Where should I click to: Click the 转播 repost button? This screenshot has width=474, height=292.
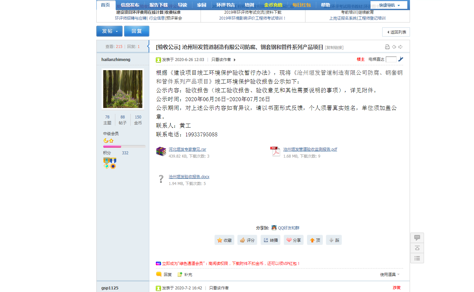click(x=270, y=240)
